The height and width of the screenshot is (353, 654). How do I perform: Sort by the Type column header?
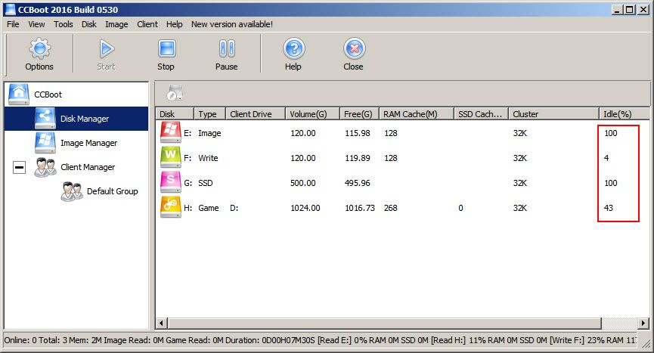pos(209,114)
